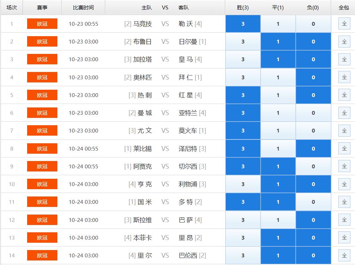Toggle draw (1) for 国米 vs 多特

tap(278, 202)
